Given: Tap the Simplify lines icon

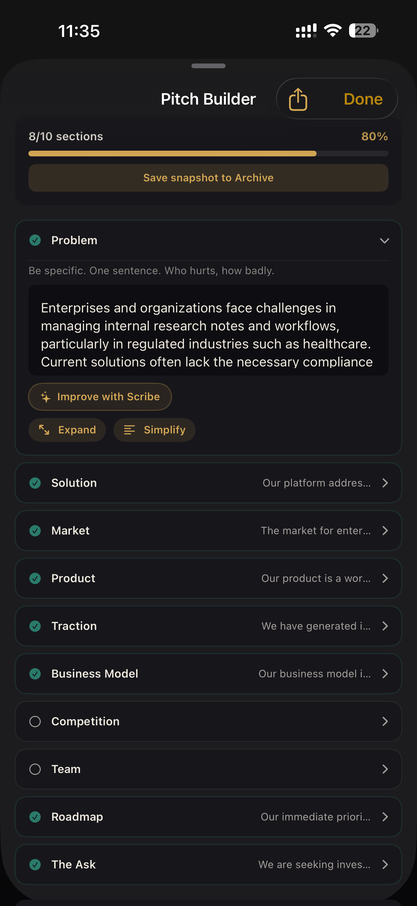Looking at the screenshot, I should [x=130, y=430].
